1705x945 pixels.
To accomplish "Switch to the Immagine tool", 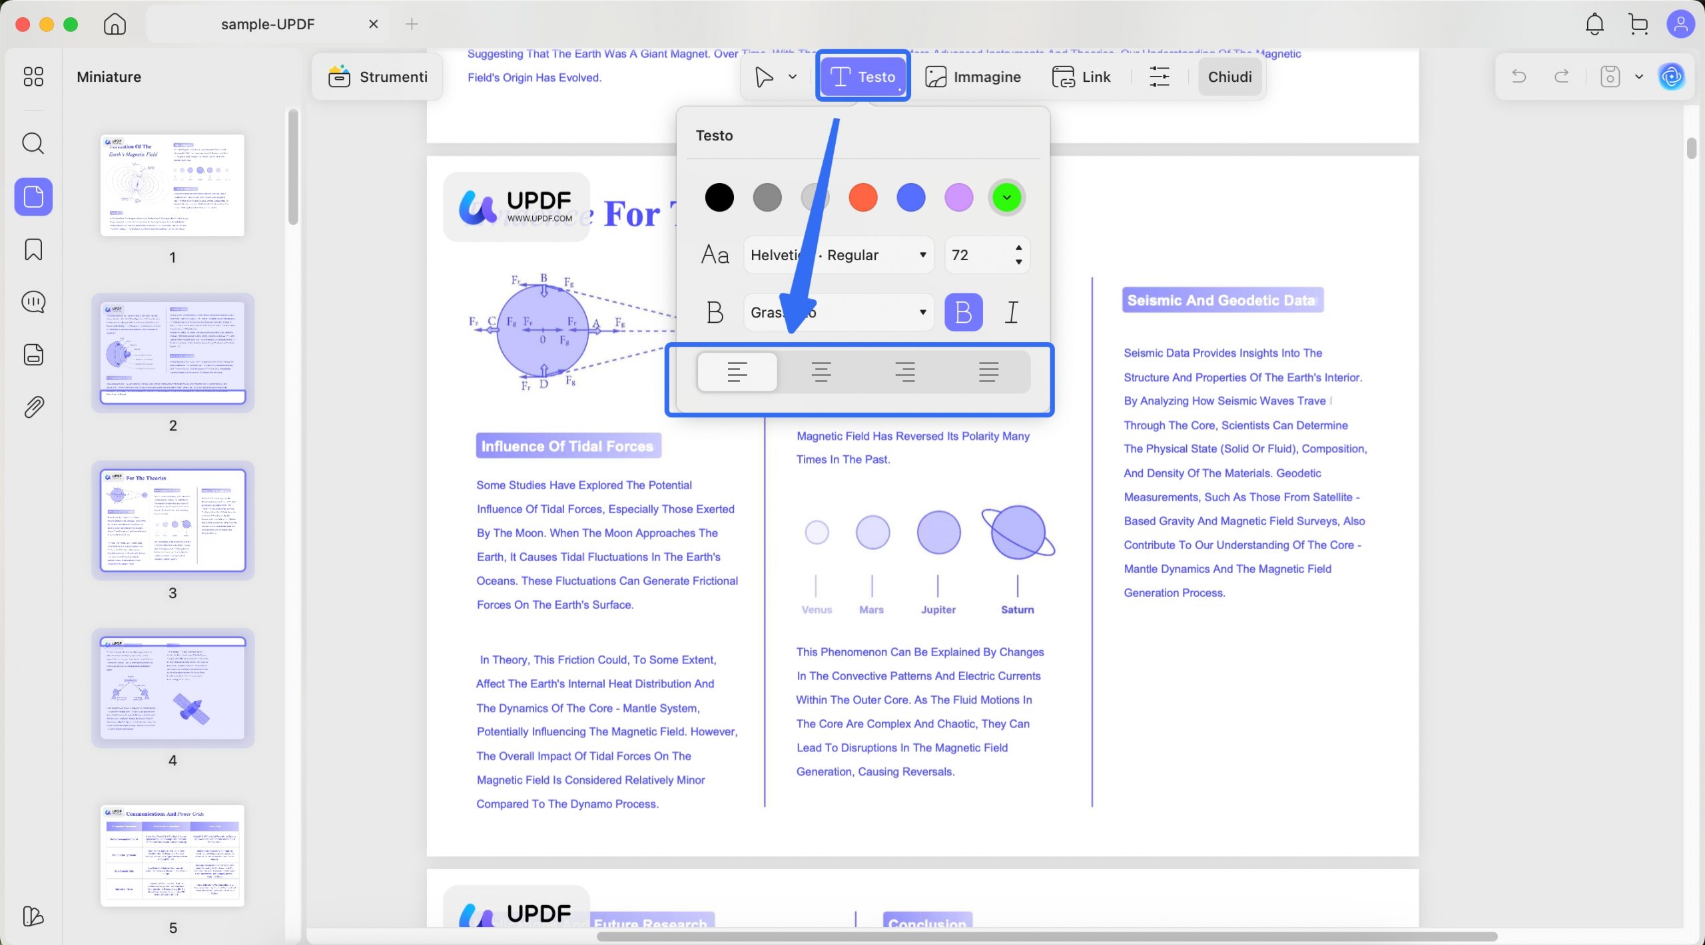I will 972,77.
